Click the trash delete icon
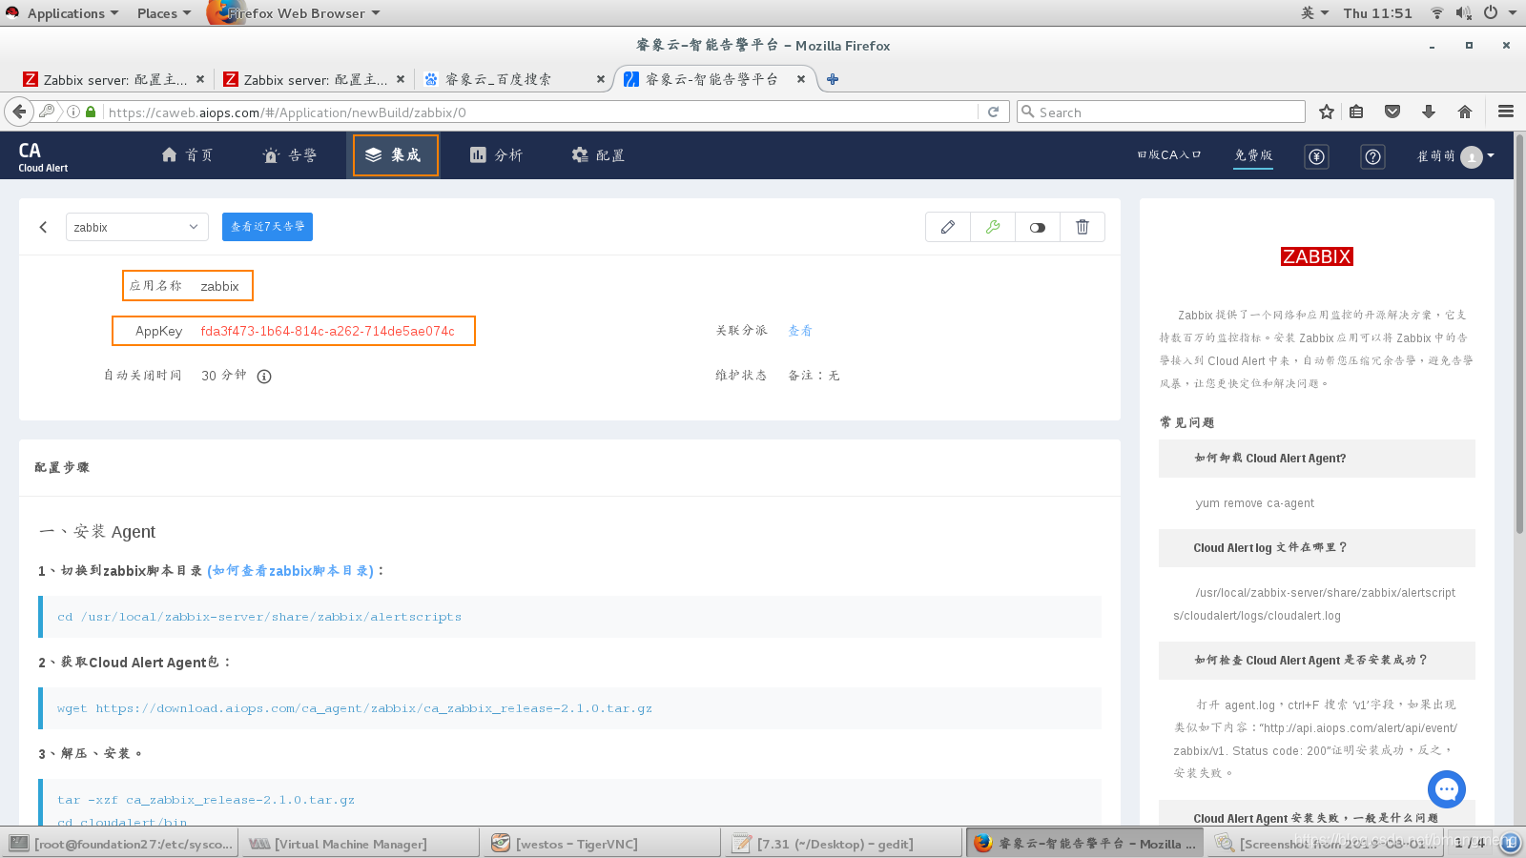Screen dimensions: 1526x858 (x=1083, y=227)
